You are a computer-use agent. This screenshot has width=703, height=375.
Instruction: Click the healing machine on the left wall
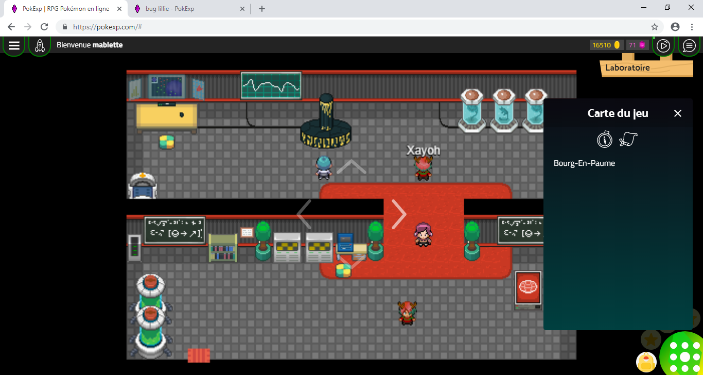pyautogui.click(x=142, y=185)
